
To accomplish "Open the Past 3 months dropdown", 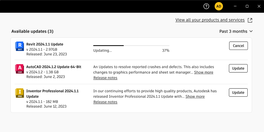I will click(x=236, y=31).
